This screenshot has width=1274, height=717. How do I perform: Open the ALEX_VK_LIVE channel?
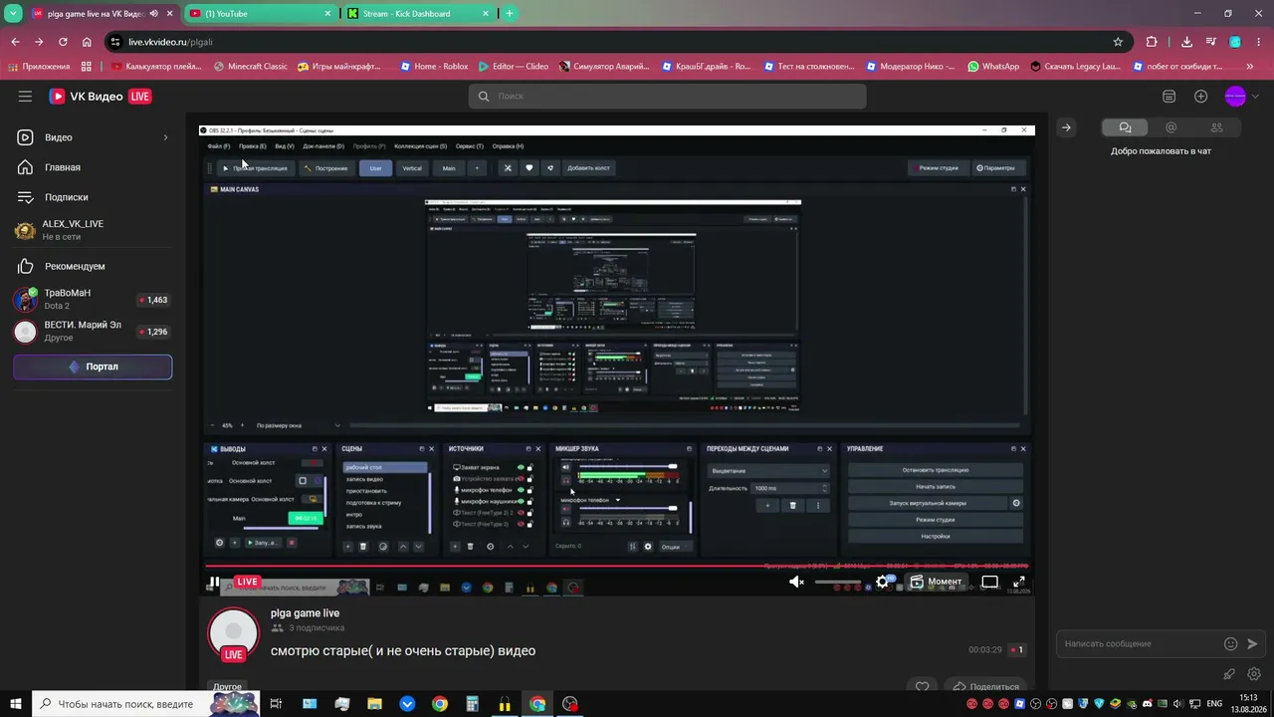[93, 230]
